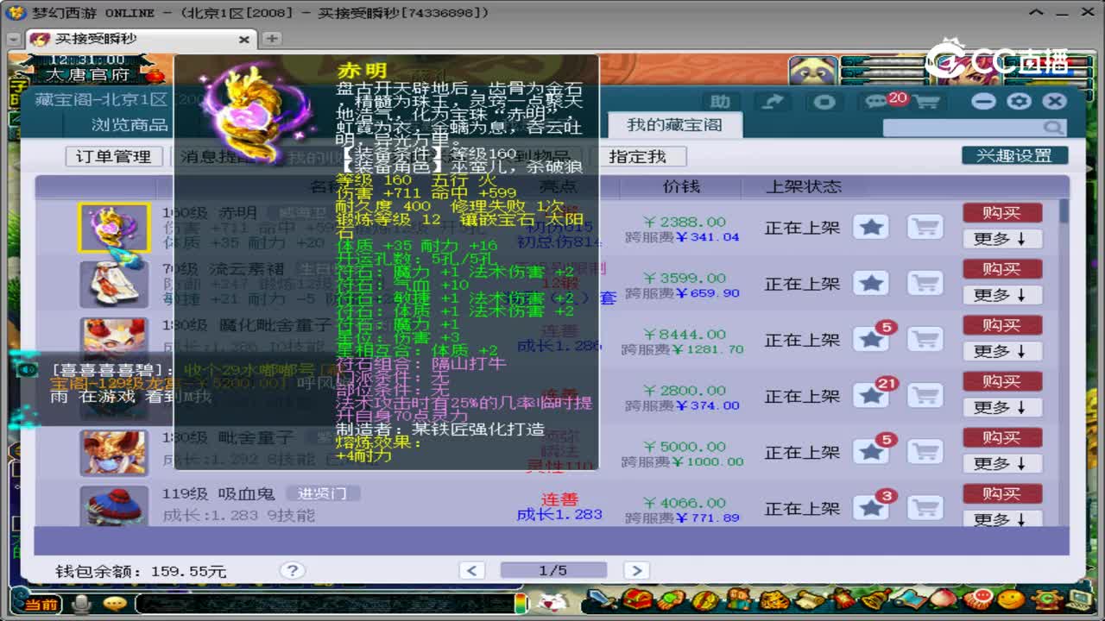
Task: Click 购买 for the ¥3599.00 item
Action: (x=1001, y=268)
